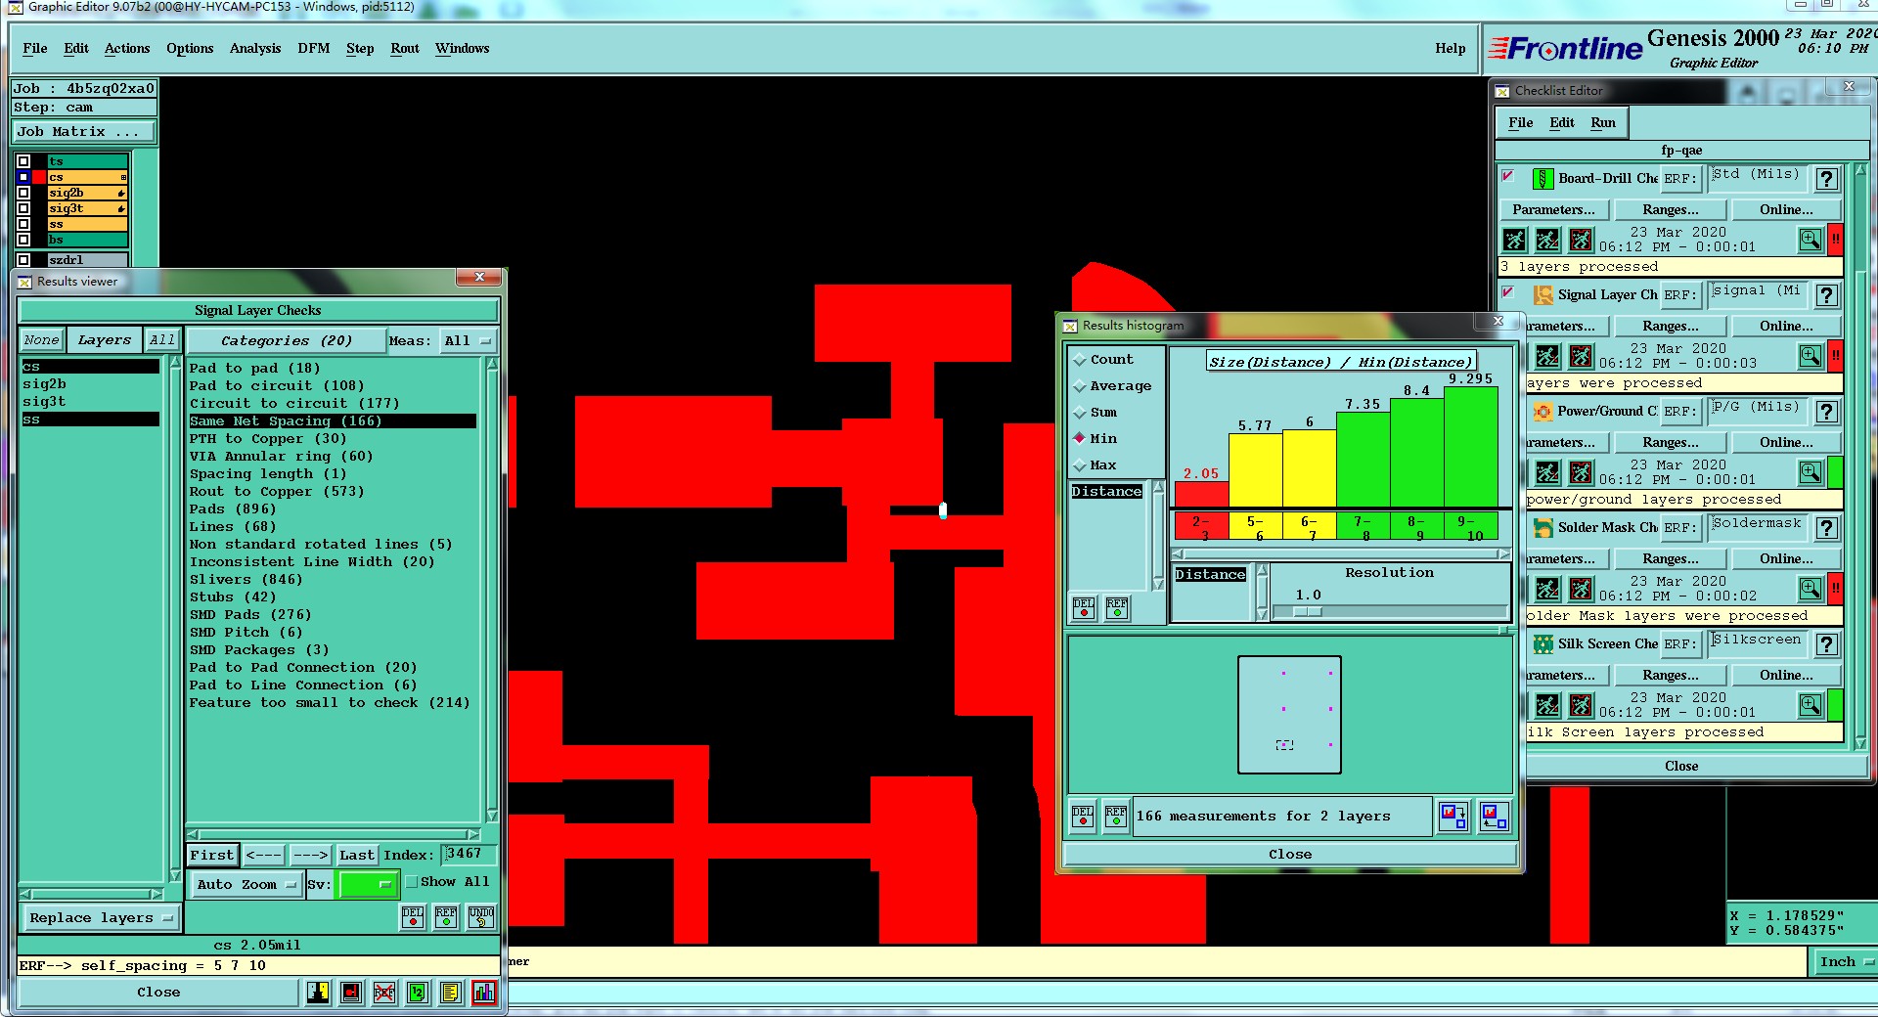Toggle the Board-Drill Checks checkbox
1878x1017 pixels.
point(1508,177)
